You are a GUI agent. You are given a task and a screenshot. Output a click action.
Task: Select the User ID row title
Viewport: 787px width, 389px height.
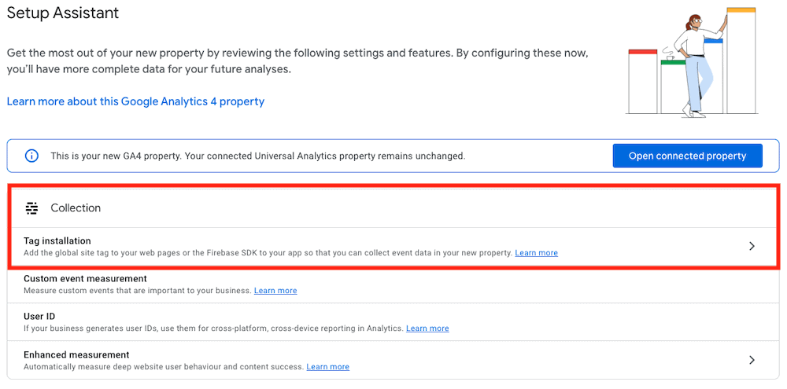(39, 317)
